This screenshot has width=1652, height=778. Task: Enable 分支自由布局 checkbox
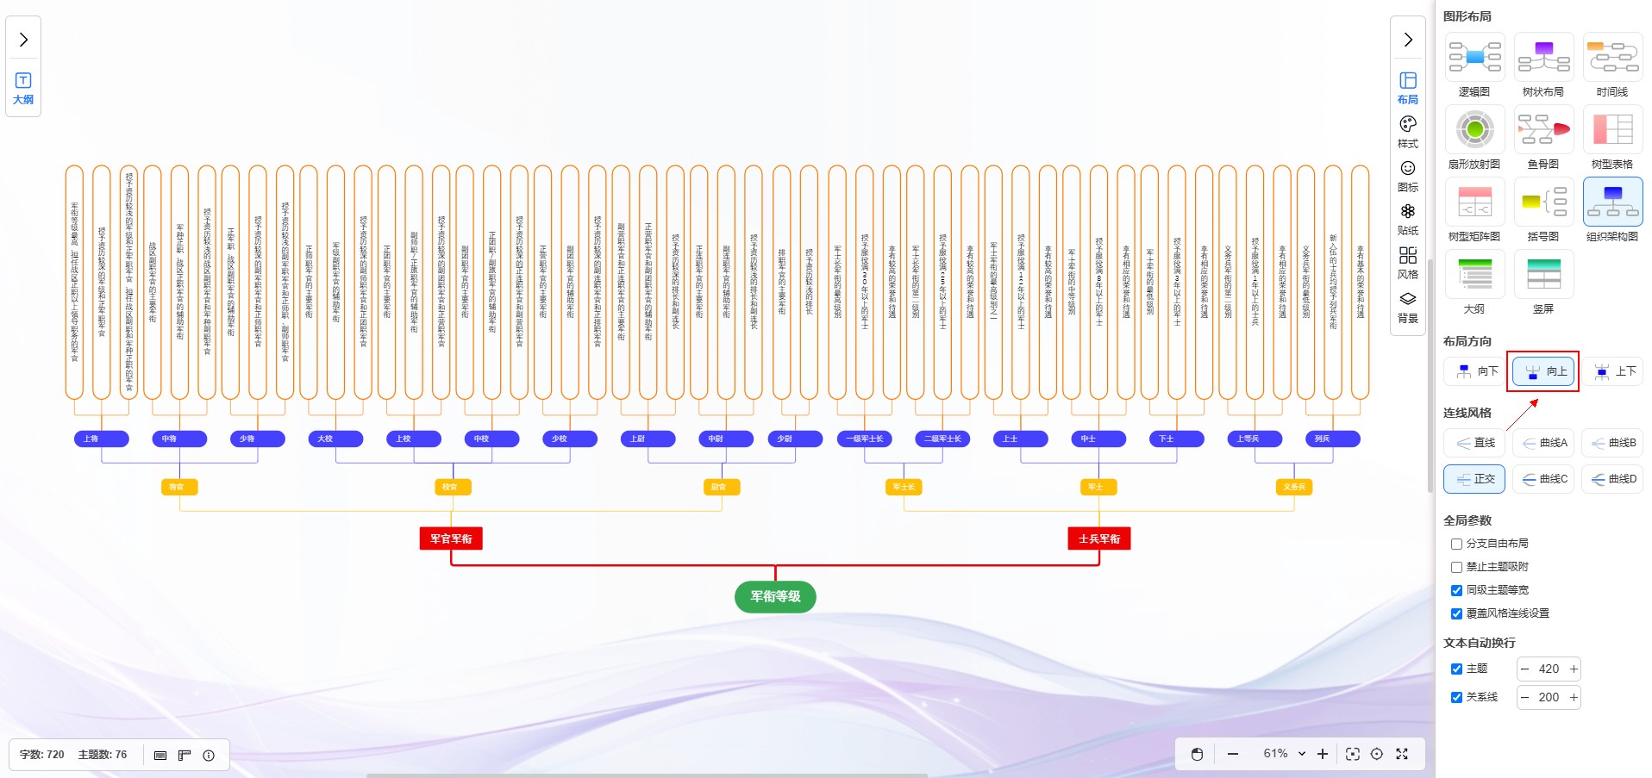pyautogui.click(x=1456, y=544)
